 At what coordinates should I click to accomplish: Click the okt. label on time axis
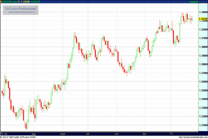point(88,133)
